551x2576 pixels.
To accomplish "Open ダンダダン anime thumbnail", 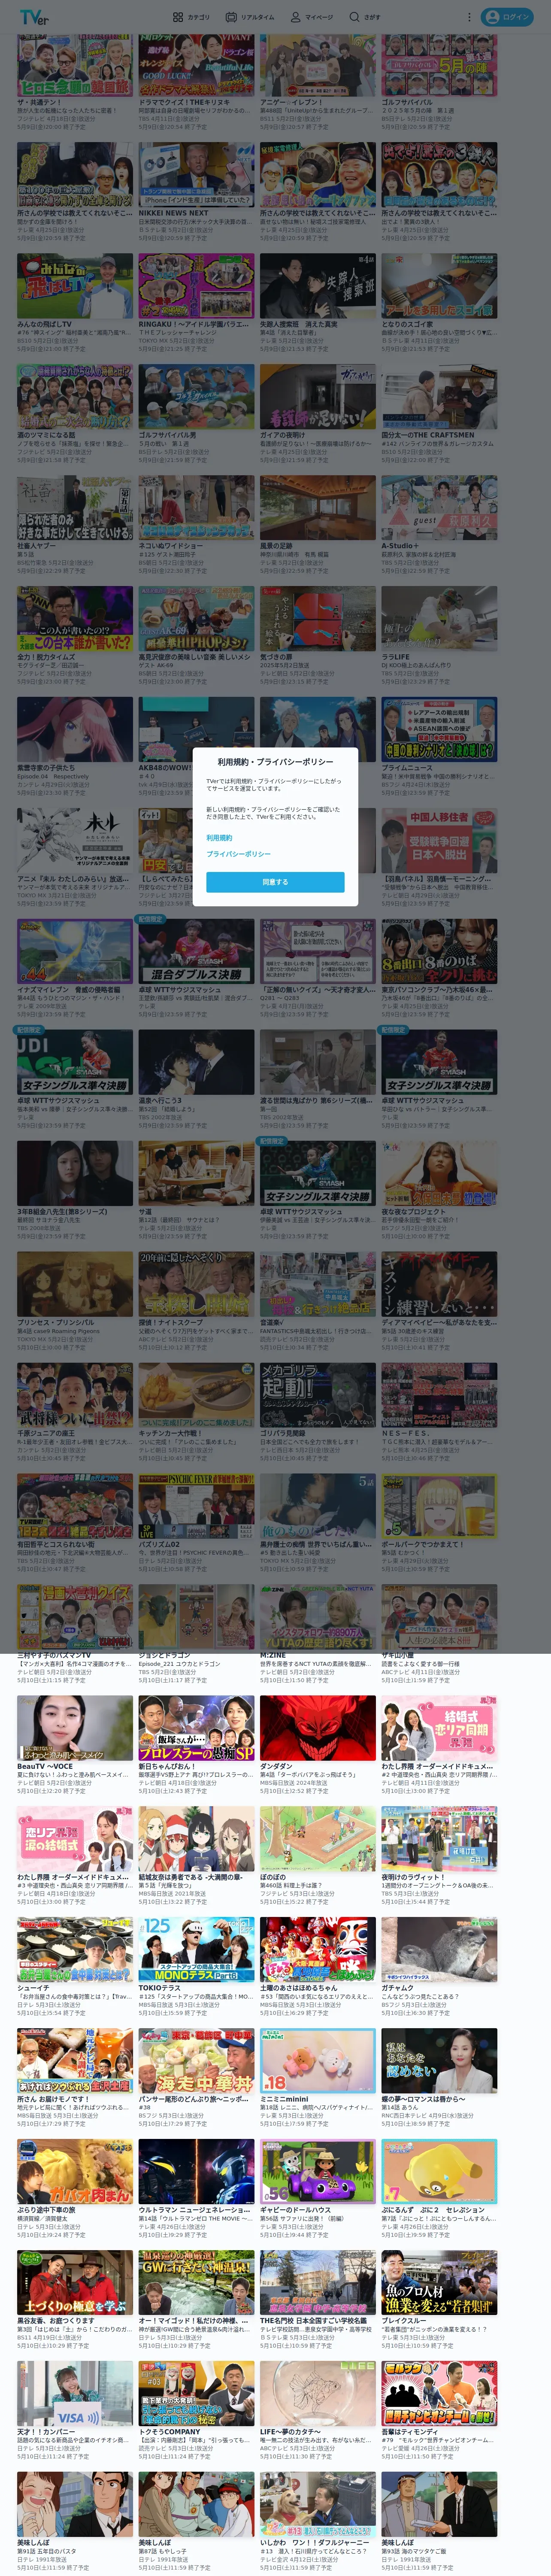I will click(x=317, y=1728).
